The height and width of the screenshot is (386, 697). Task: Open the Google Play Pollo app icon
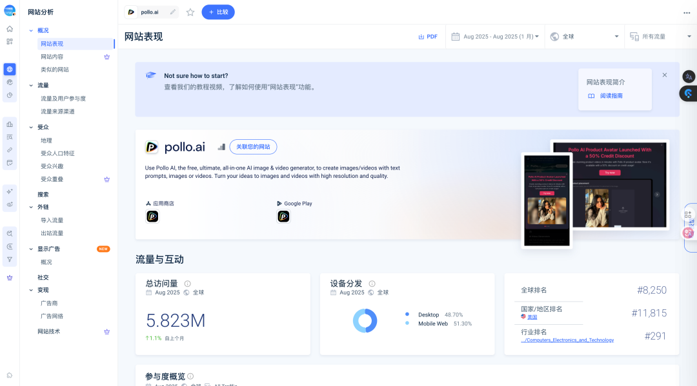point(283,217)
